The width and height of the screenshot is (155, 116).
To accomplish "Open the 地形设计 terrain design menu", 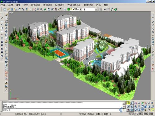I will (36, 5).
